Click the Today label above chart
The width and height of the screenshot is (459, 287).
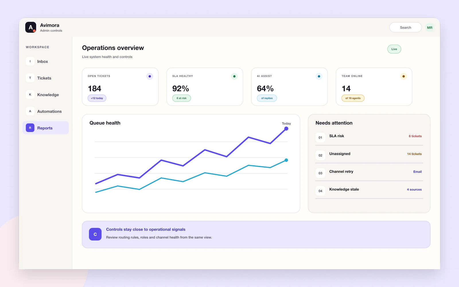(x=286, y=123)
